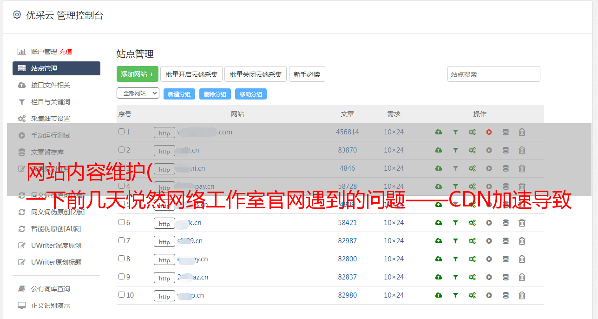The height and width of the screenshot is (319, 598).
Task: Open UWriter原创标题 sidebar item
Action: [x=56, y=262]
